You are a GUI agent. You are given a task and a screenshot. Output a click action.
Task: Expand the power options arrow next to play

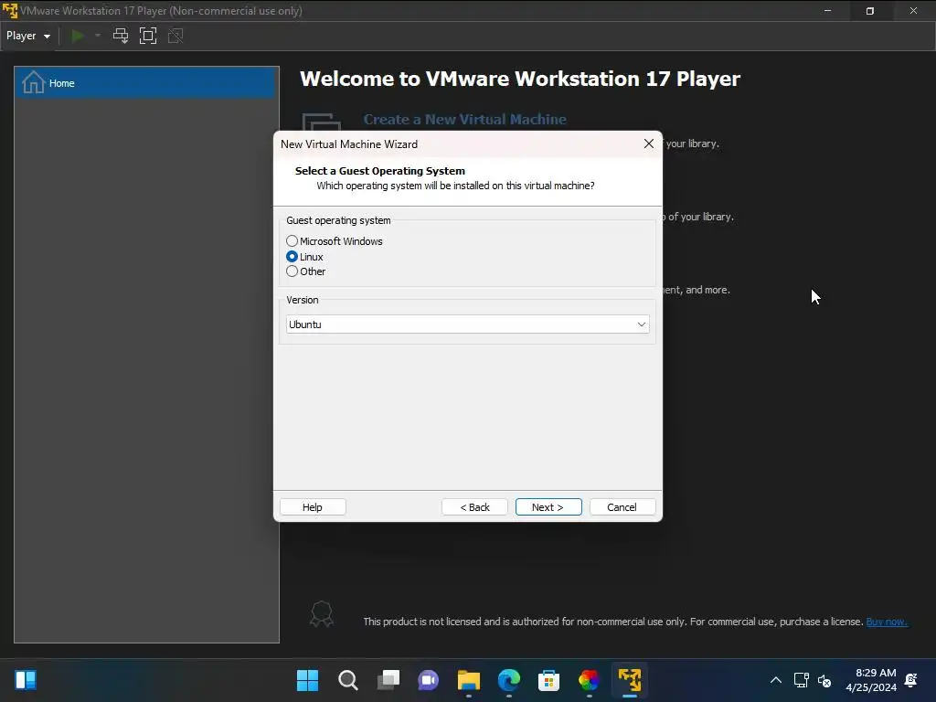tap(98, 36)
